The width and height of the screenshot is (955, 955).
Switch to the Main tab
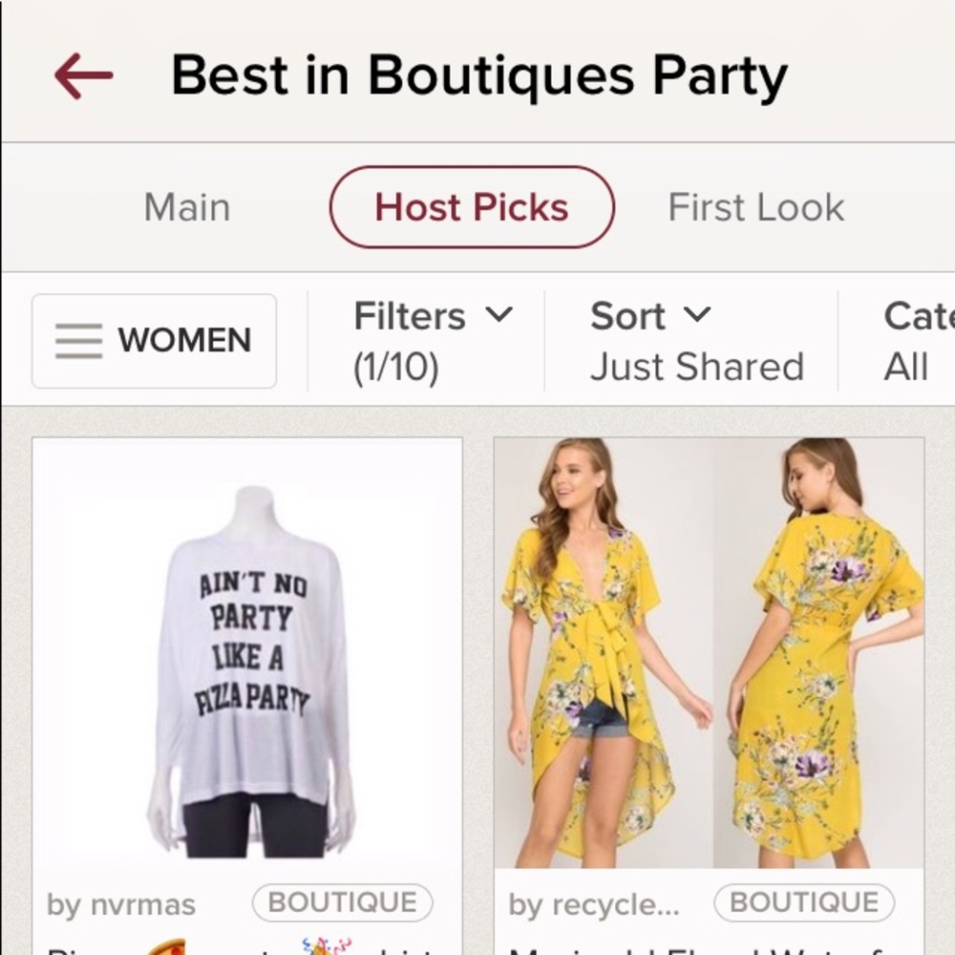[x=187, y=207]
